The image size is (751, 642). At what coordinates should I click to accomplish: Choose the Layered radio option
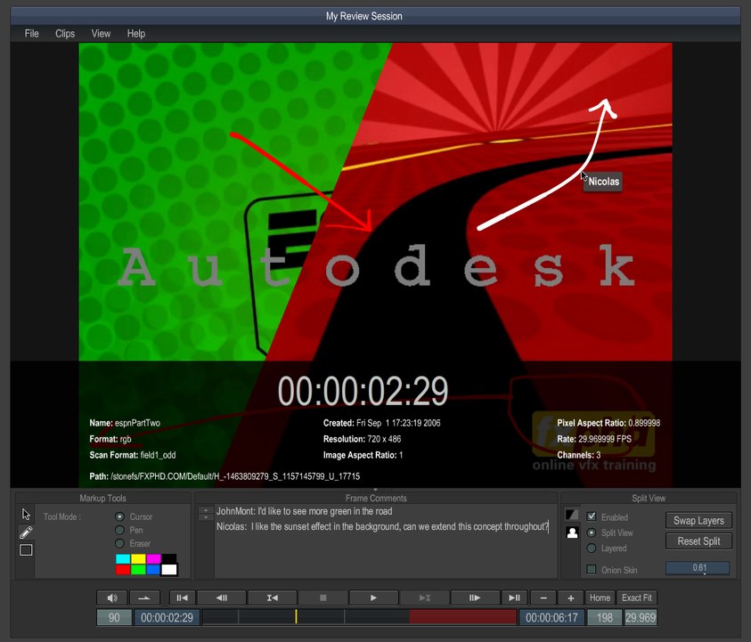coord(592,549)
